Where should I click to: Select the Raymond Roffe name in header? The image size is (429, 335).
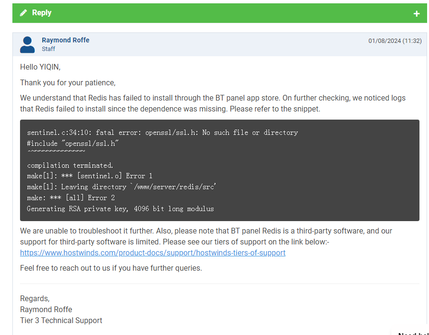click(x=65, y=40)
